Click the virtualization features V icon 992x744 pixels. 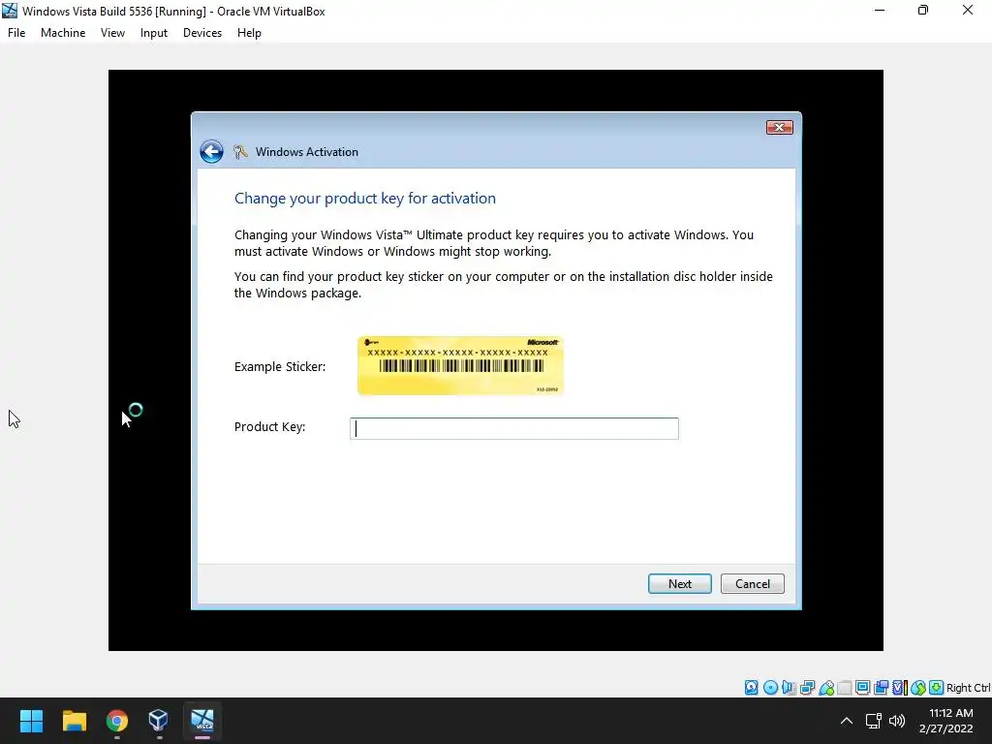899,688
